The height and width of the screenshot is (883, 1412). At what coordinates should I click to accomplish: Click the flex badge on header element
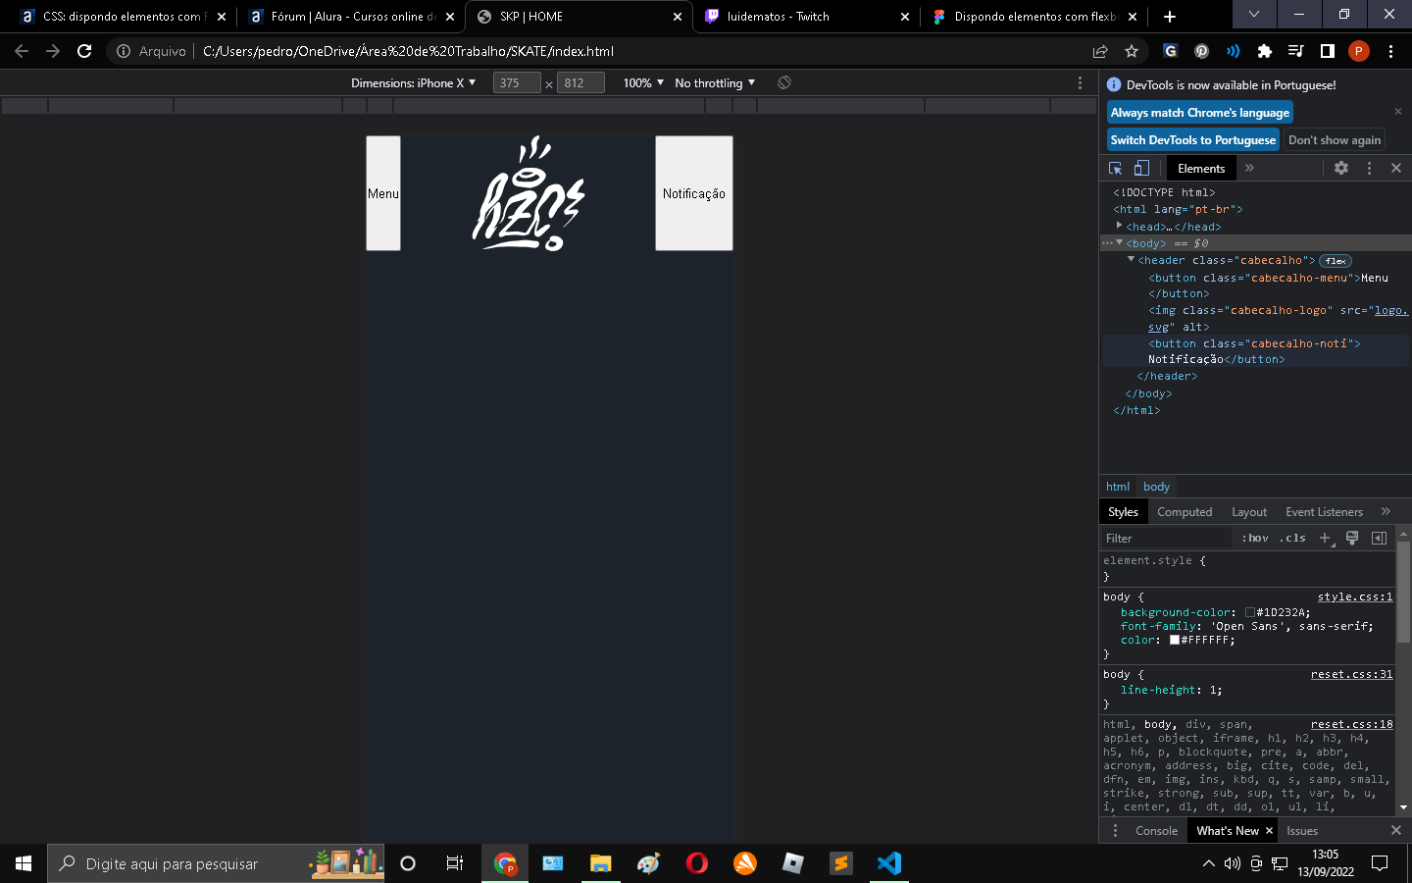(1336, 261)
